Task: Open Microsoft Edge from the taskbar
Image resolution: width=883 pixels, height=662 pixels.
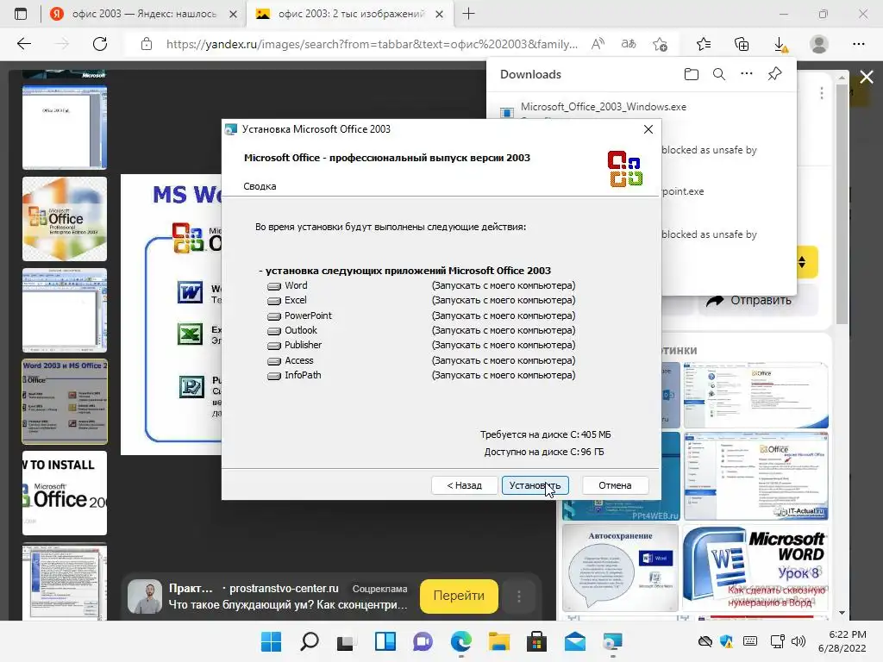Action: (461, 641)
